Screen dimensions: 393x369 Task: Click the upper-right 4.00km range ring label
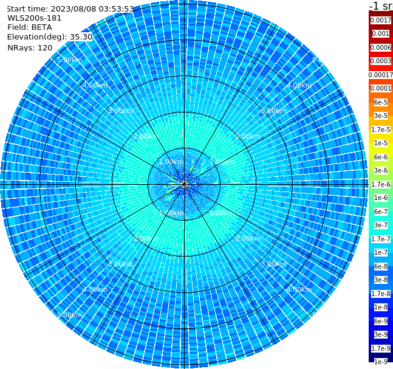pyautogui.click(x=299, y=85)
